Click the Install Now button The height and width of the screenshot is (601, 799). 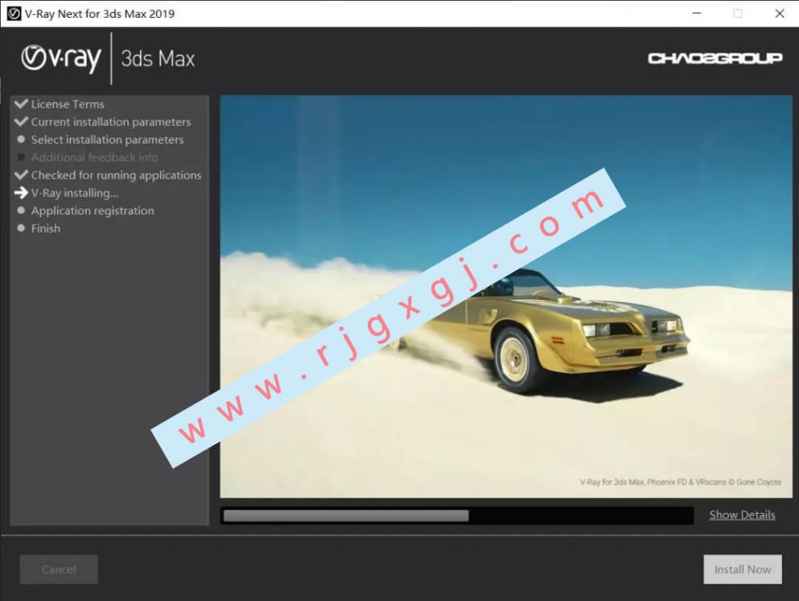[x=743, y=570]
